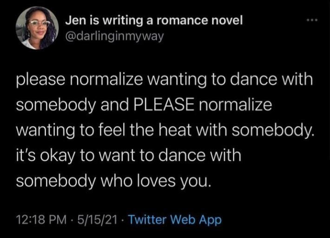Viewport: 330px width, 238px height.
Task: Open the "Jen is writing a romance novel" profile
Action: pos(153,21)
